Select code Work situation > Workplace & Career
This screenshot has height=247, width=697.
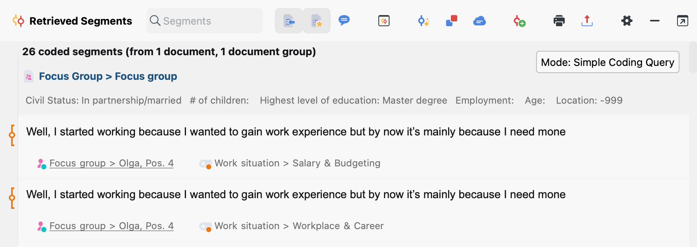coord(299,226)
